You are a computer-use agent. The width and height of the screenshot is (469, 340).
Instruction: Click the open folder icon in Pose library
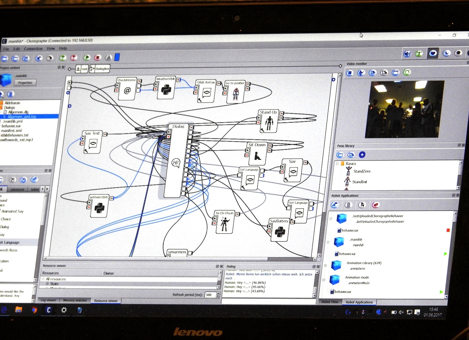coord(340,155)
